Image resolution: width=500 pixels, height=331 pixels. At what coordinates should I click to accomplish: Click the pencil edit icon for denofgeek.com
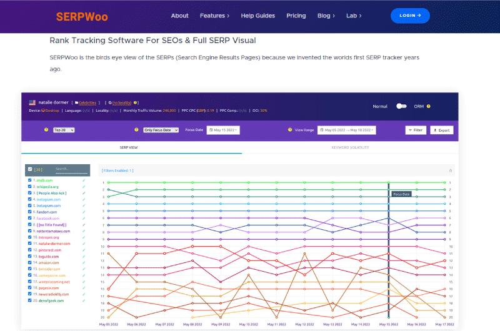tap(84, 301)
